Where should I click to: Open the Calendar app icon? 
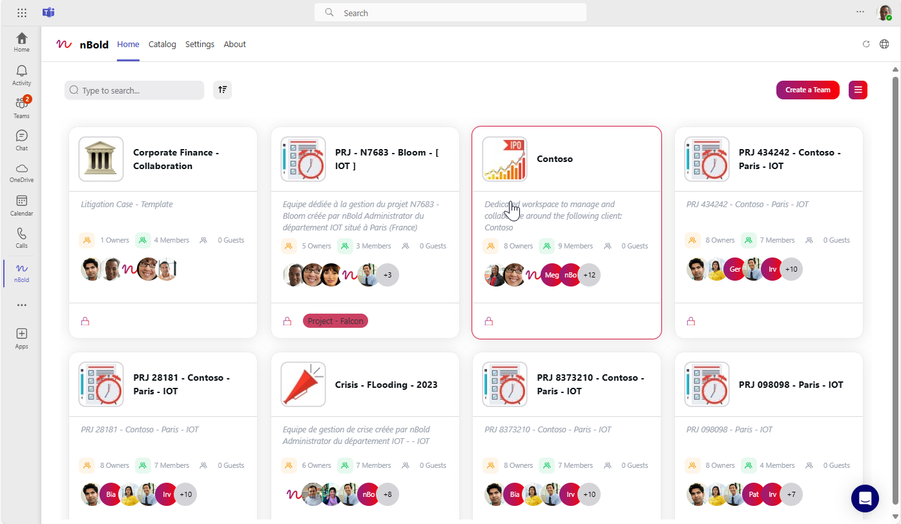[21, 205]
